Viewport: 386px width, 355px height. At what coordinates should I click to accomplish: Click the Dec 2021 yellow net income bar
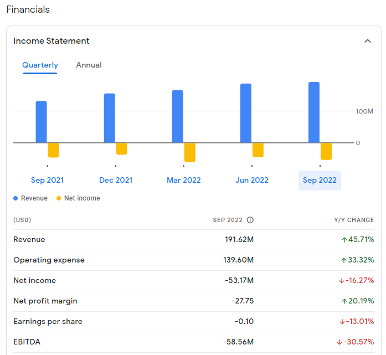[x=122, y=149]
